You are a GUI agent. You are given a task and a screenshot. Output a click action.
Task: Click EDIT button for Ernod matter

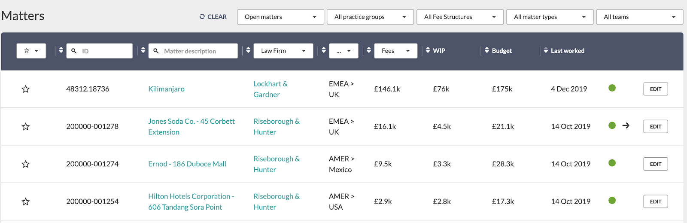[655, 164]
